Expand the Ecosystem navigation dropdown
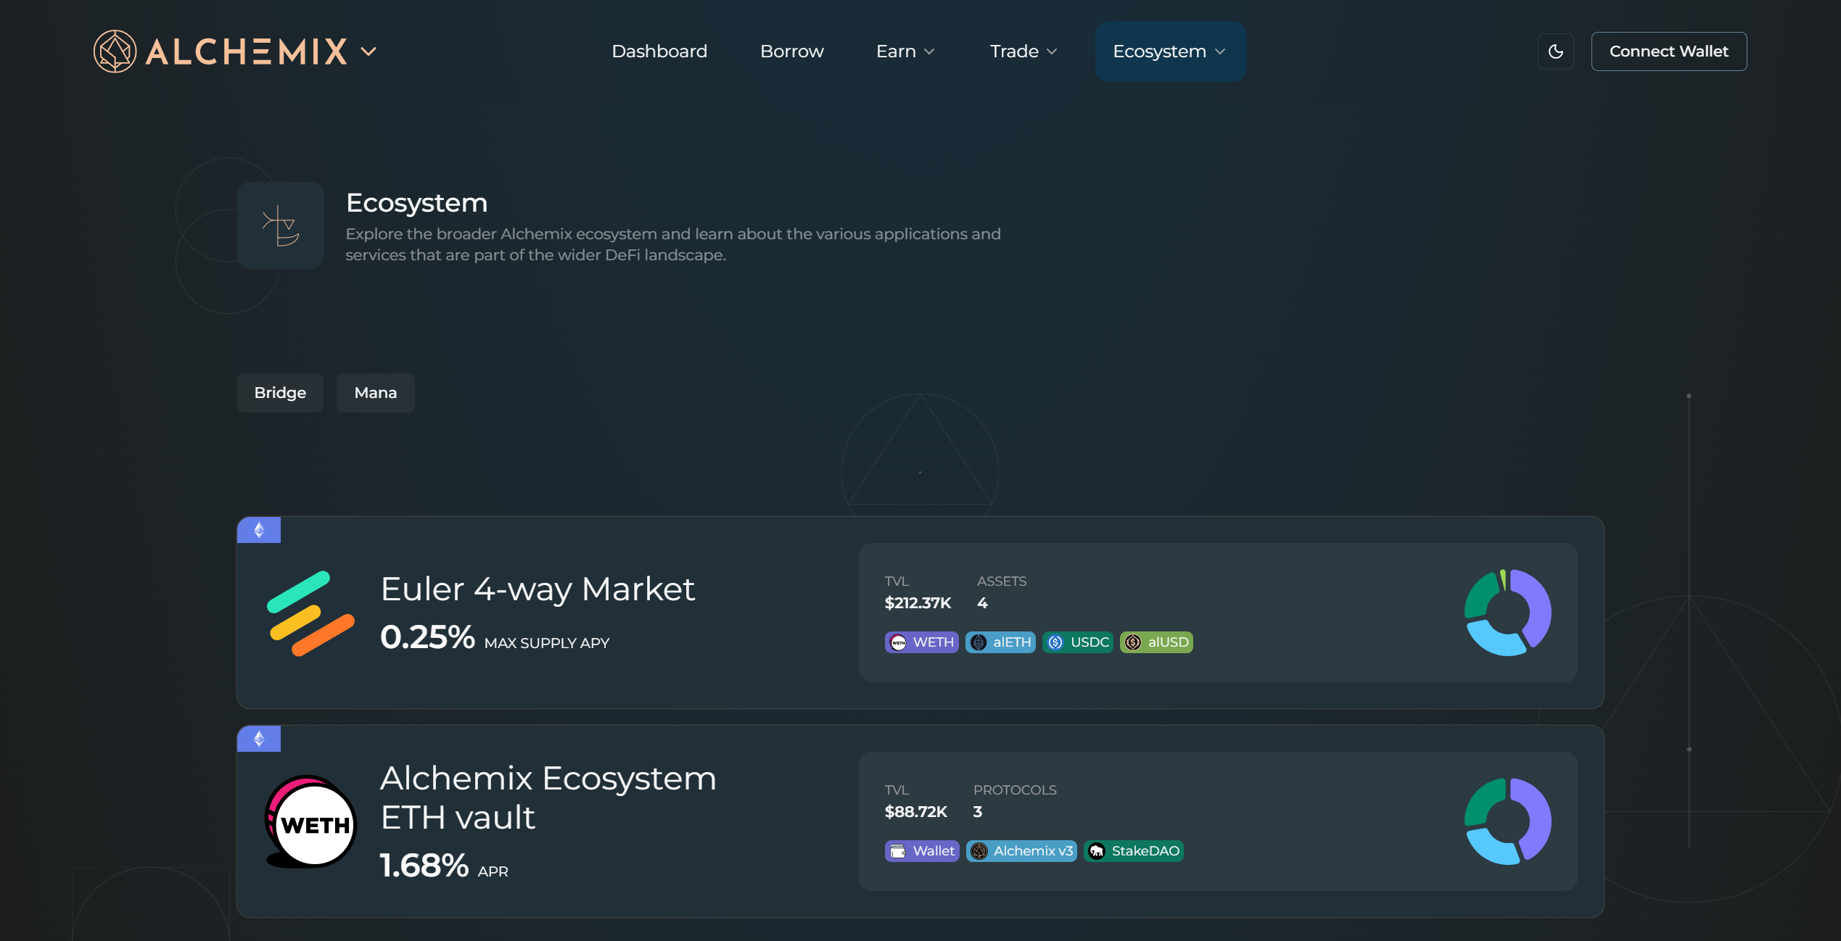 point(1170,51)
